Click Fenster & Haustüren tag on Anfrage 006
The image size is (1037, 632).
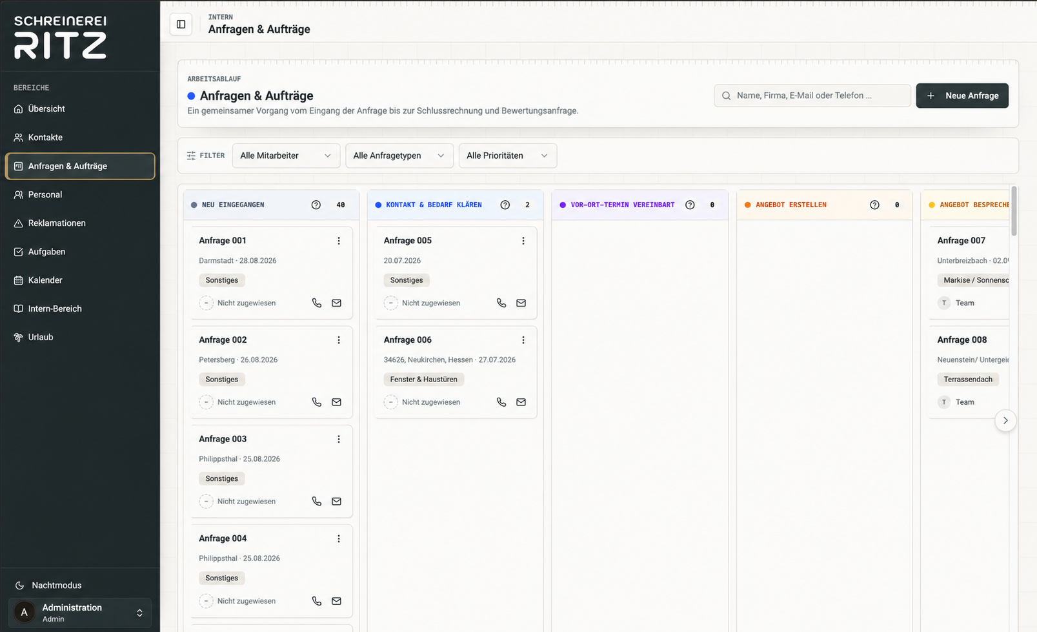coord(423,380)
